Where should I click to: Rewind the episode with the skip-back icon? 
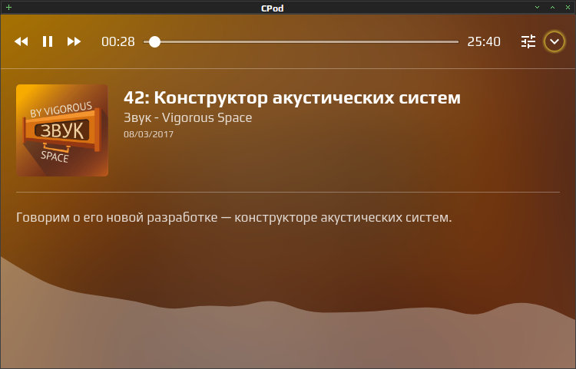tap(22, 41)
